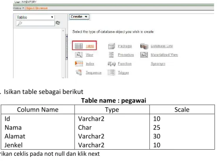This screenshot has width=217, height=161.
Task: Click the object search input field
Action: (35, 24)
